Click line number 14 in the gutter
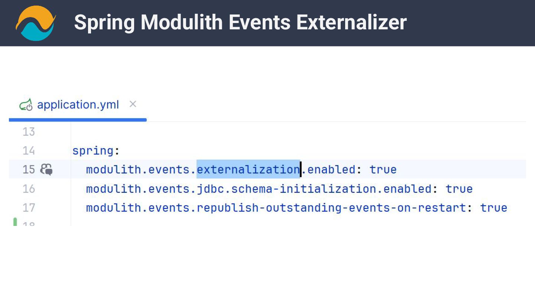Screen dimensions: 535x301 (x=29, y=150)
